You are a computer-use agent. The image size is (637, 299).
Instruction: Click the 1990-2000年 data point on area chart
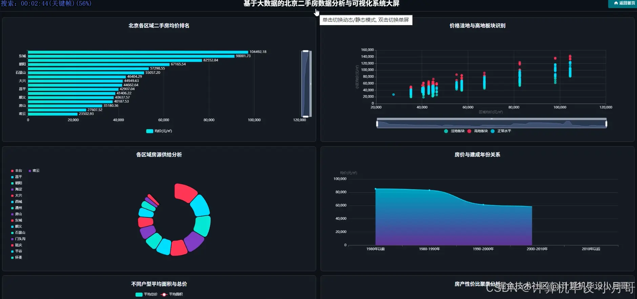pyautogui.click(x=483, y=205)
